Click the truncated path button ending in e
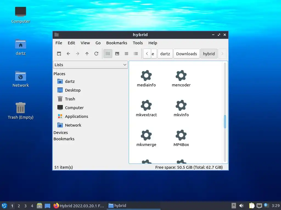Viewport: 281px width, 210px height. point(154,54)
